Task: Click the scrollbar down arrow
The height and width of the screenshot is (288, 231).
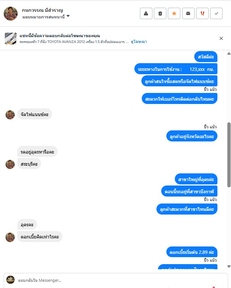Action: click(x=229, y=266)
